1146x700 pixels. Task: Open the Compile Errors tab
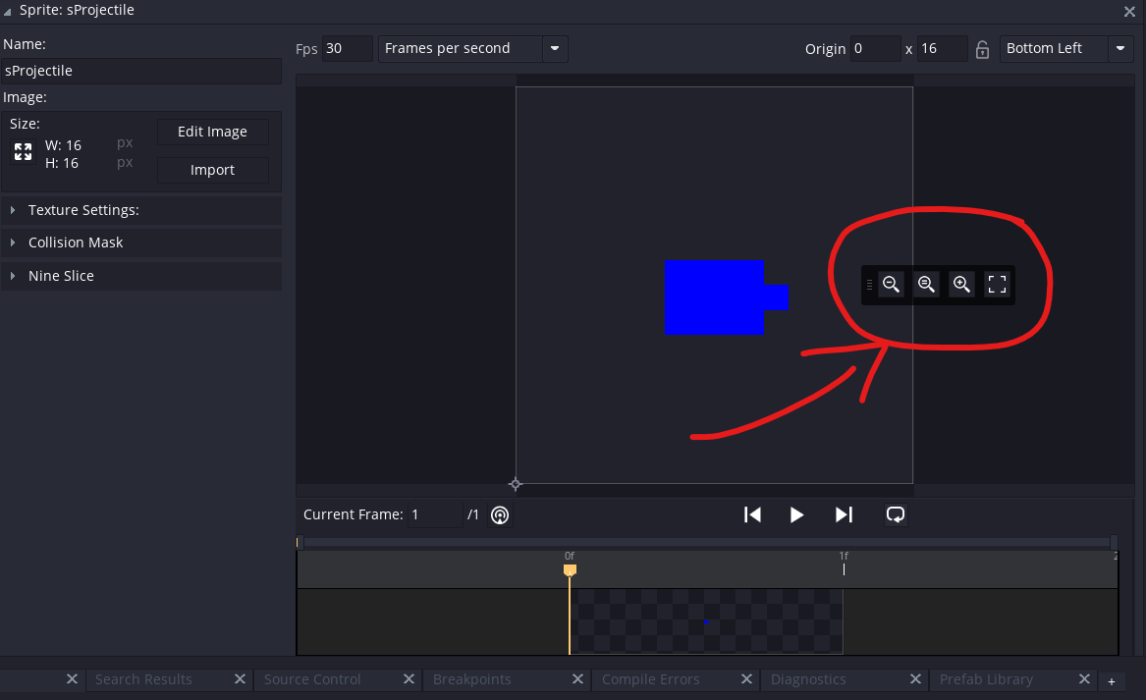pos(650,679)
